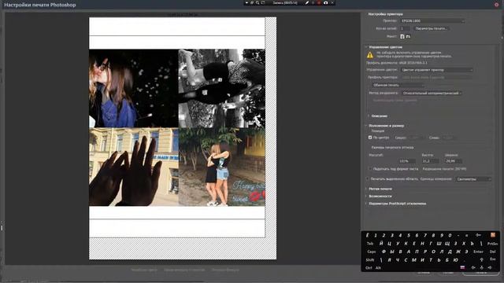
Task: Open the printer dropdown showing EPSON 1800
Action: [x=432, y=21]
